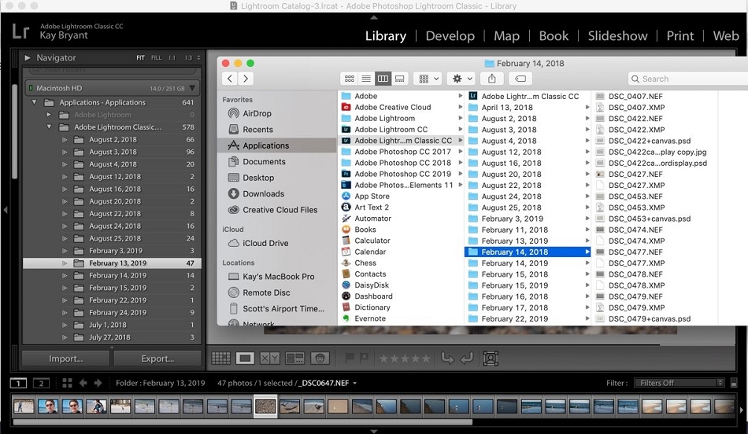Image resolution: width=748 pixels, height=434 pixels.
Task: Hide left panel using edge arrow
Action: 6,210
